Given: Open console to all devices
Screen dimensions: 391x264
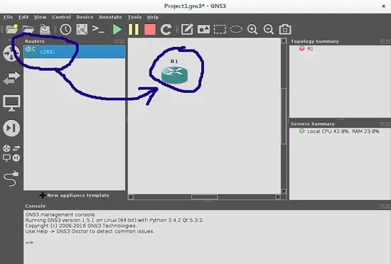Looking at the screenshot, I should point(98,29).
